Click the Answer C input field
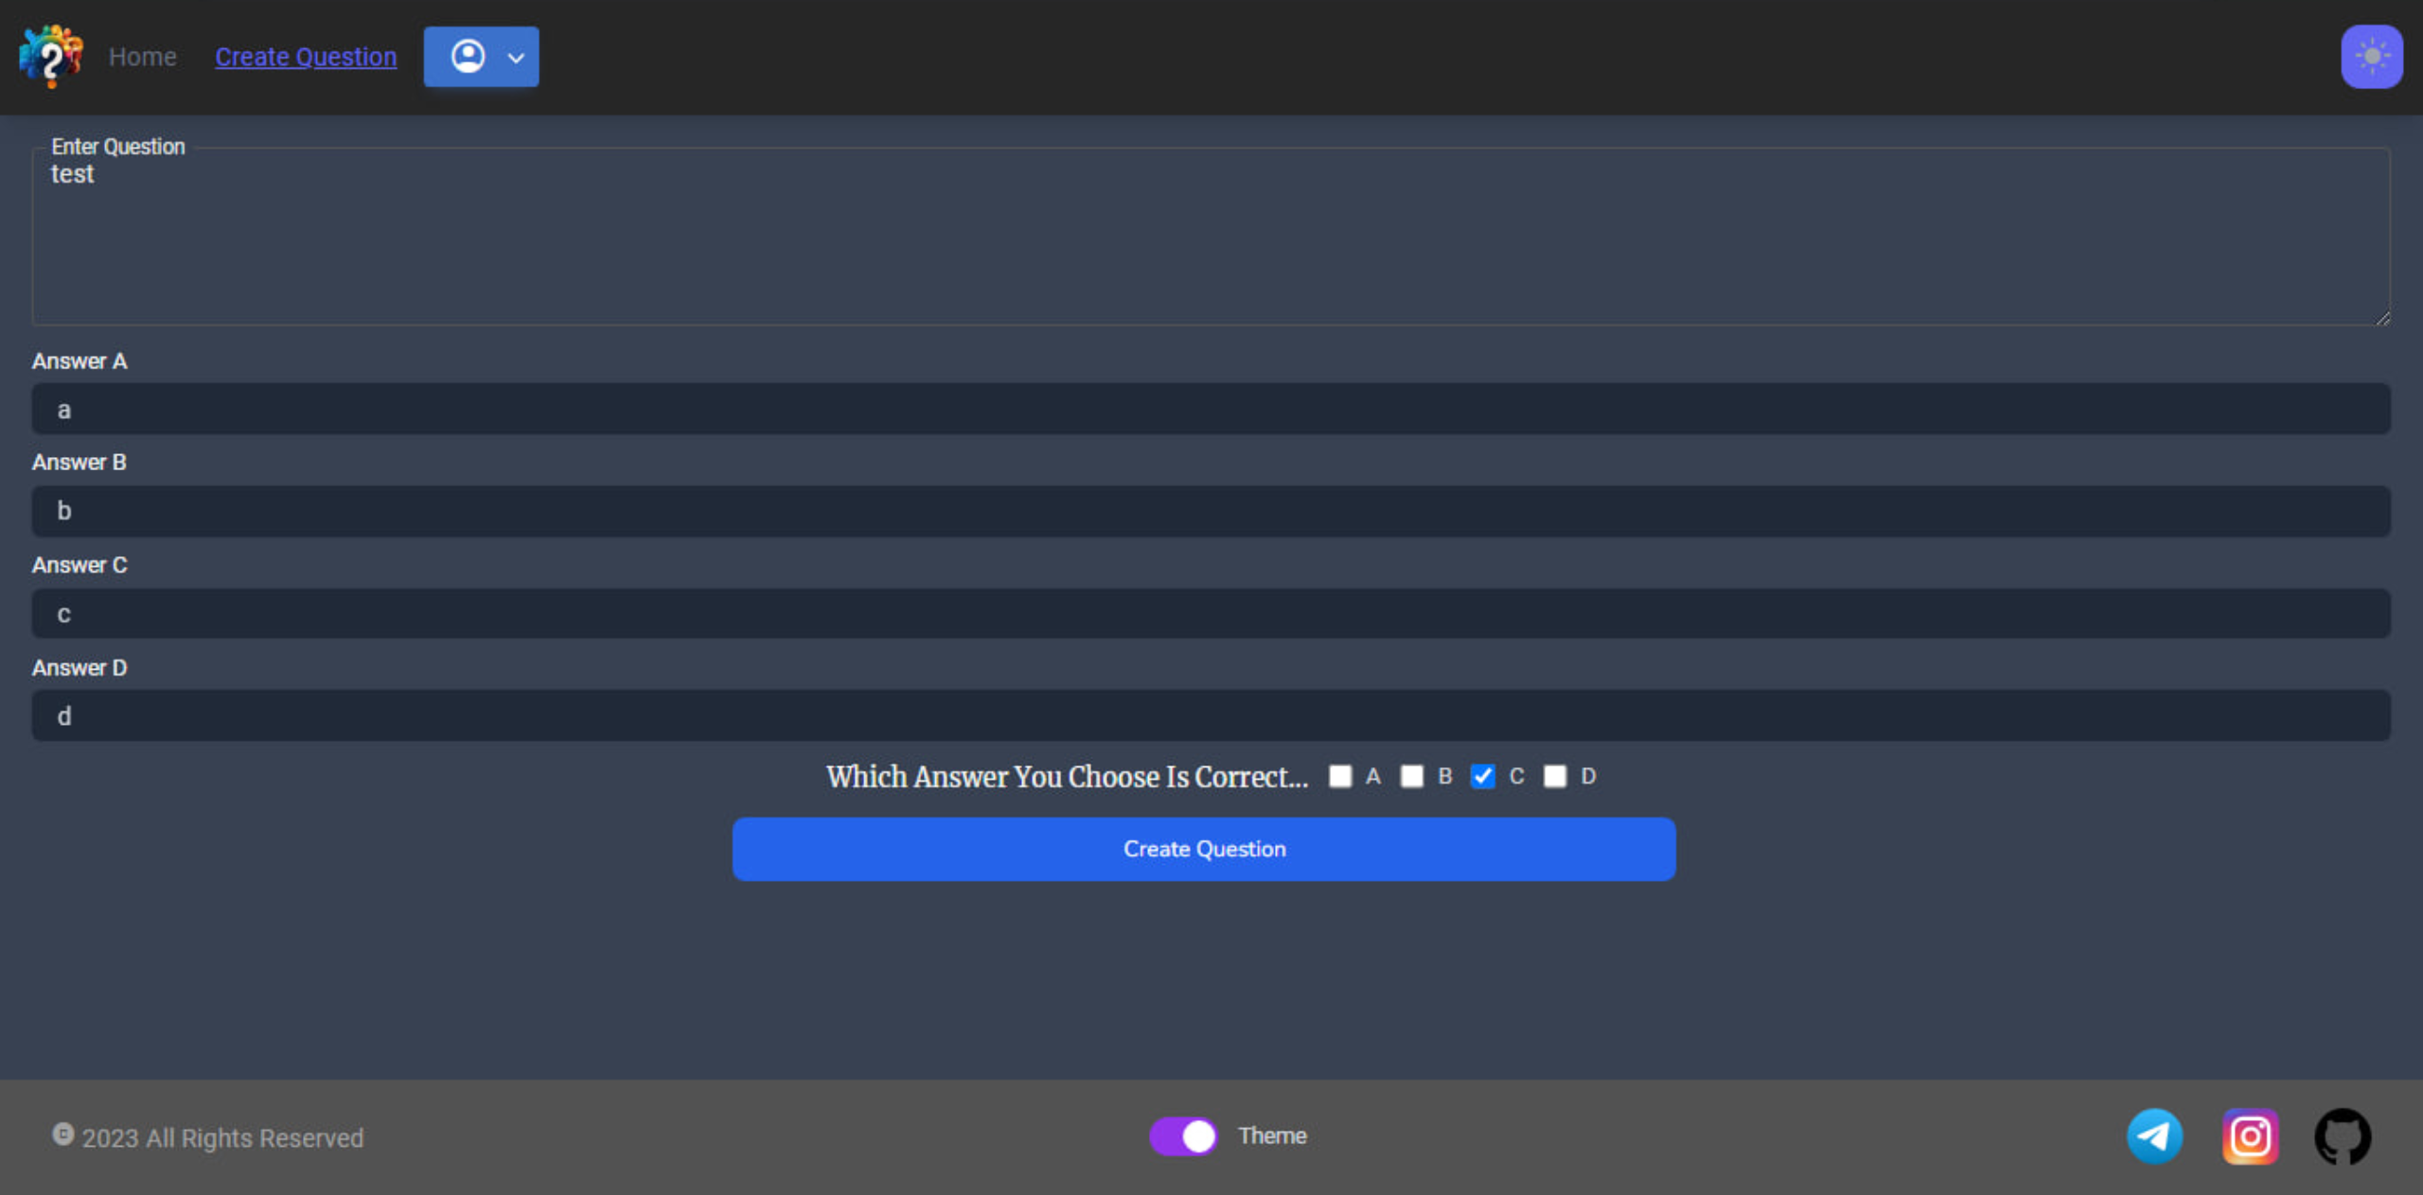 [1211, 613]
